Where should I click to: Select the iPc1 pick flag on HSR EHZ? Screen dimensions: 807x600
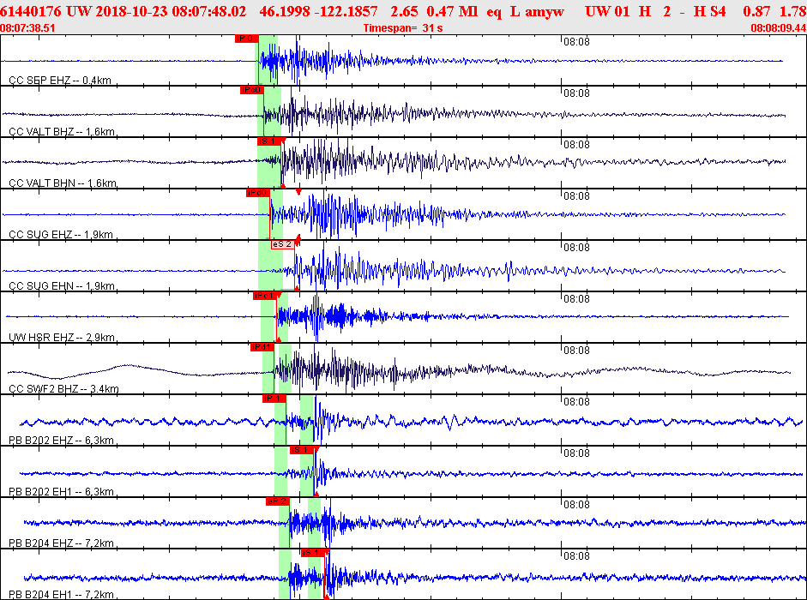(x=264, y=296)
